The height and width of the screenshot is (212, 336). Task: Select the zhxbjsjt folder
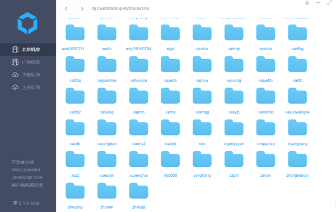click(x=139, y=196)
